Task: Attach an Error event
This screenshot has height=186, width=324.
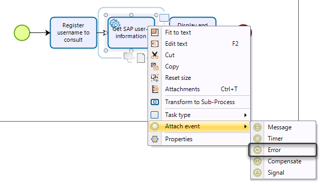Action: pyautogui.click(x=283, y=150)
